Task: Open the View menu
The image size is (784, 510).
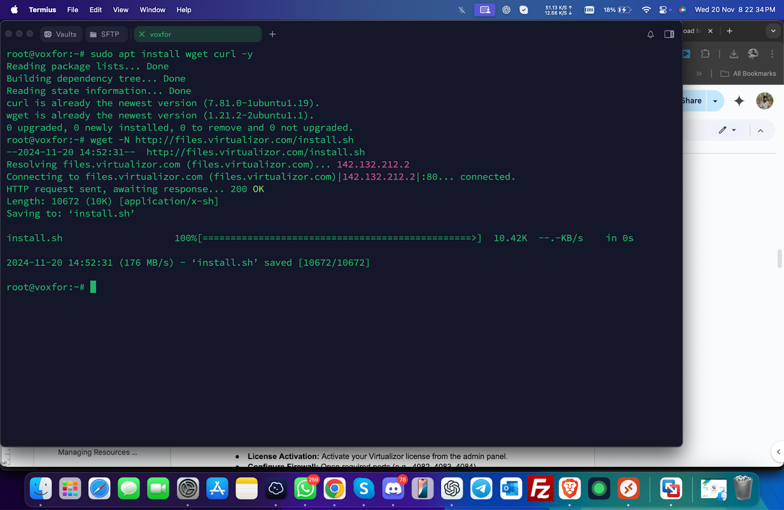Action: pyautogui.click(x=120, y=9)
